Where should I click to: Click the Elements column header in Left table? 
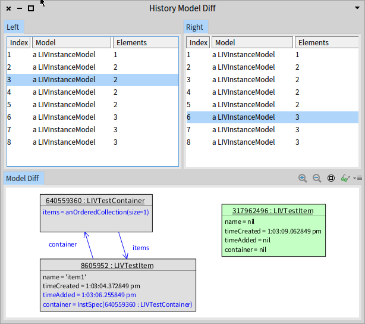tap(146, 42)
